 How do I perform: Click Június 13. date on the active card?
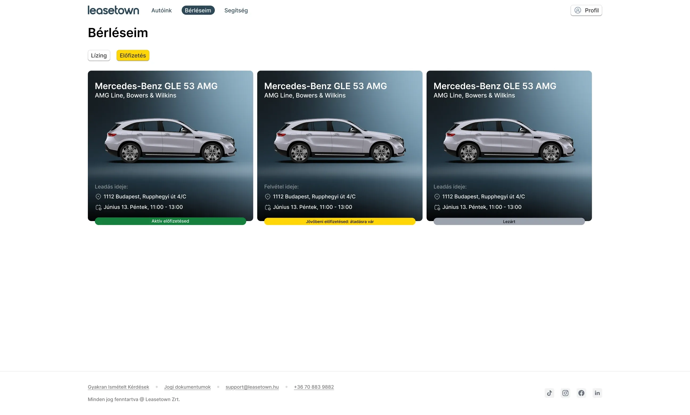pos(143,207)
